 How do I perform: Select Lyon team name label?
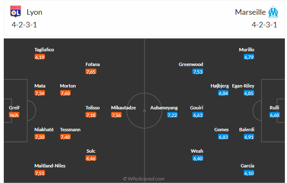(x=35, y=12)
